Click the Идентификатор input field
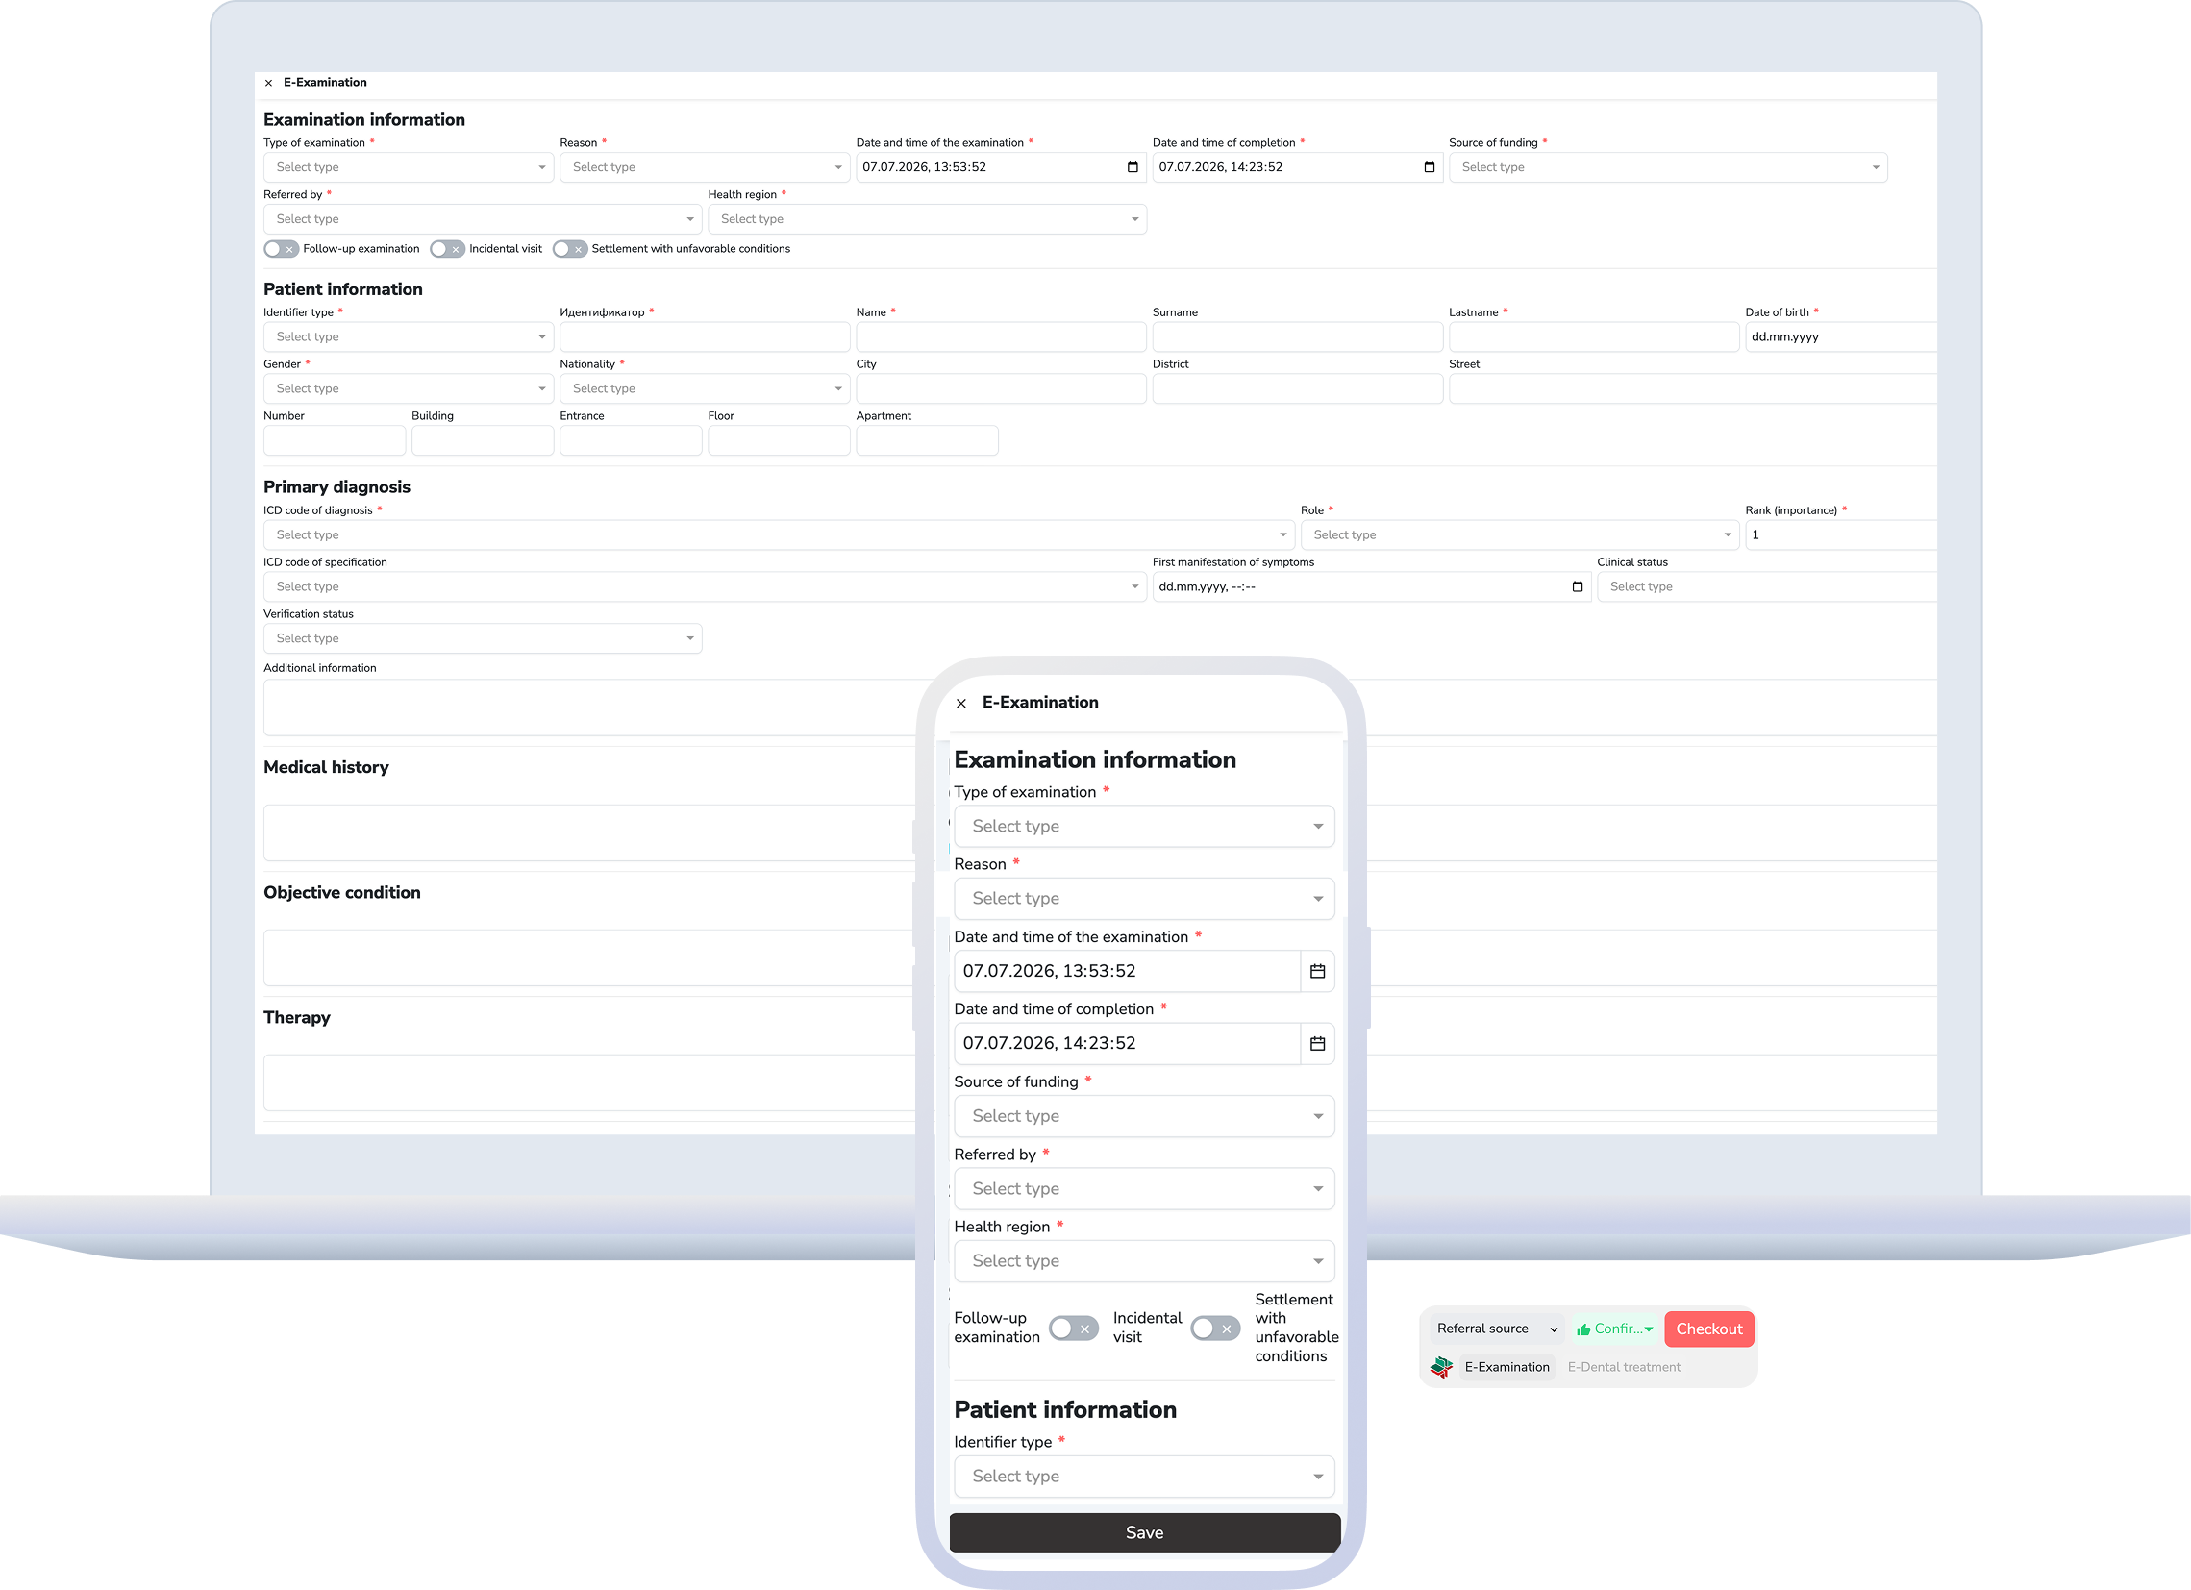 pos(705,337)
